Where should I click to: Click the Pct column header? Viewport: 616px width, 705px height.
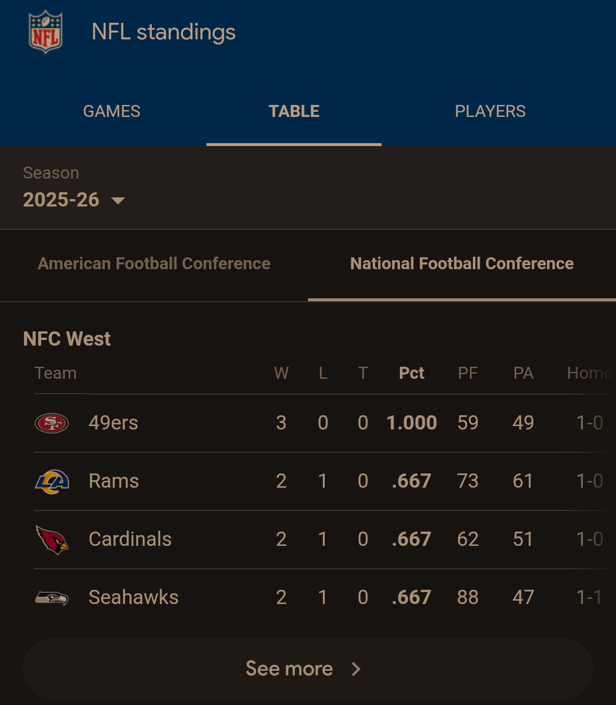click(x=411, y=373)
